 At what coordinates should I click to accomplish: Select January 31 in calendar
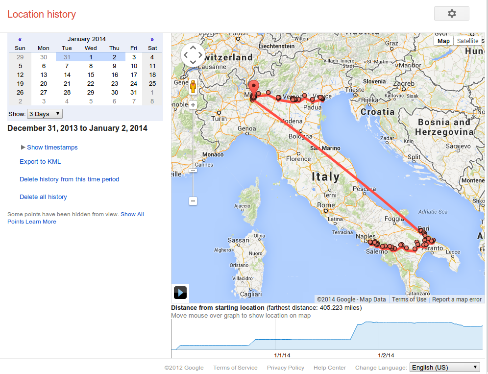click(134, 93)
